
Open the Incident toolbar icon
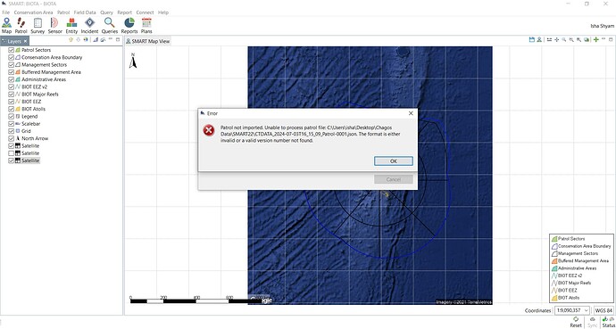pos(89,26)
